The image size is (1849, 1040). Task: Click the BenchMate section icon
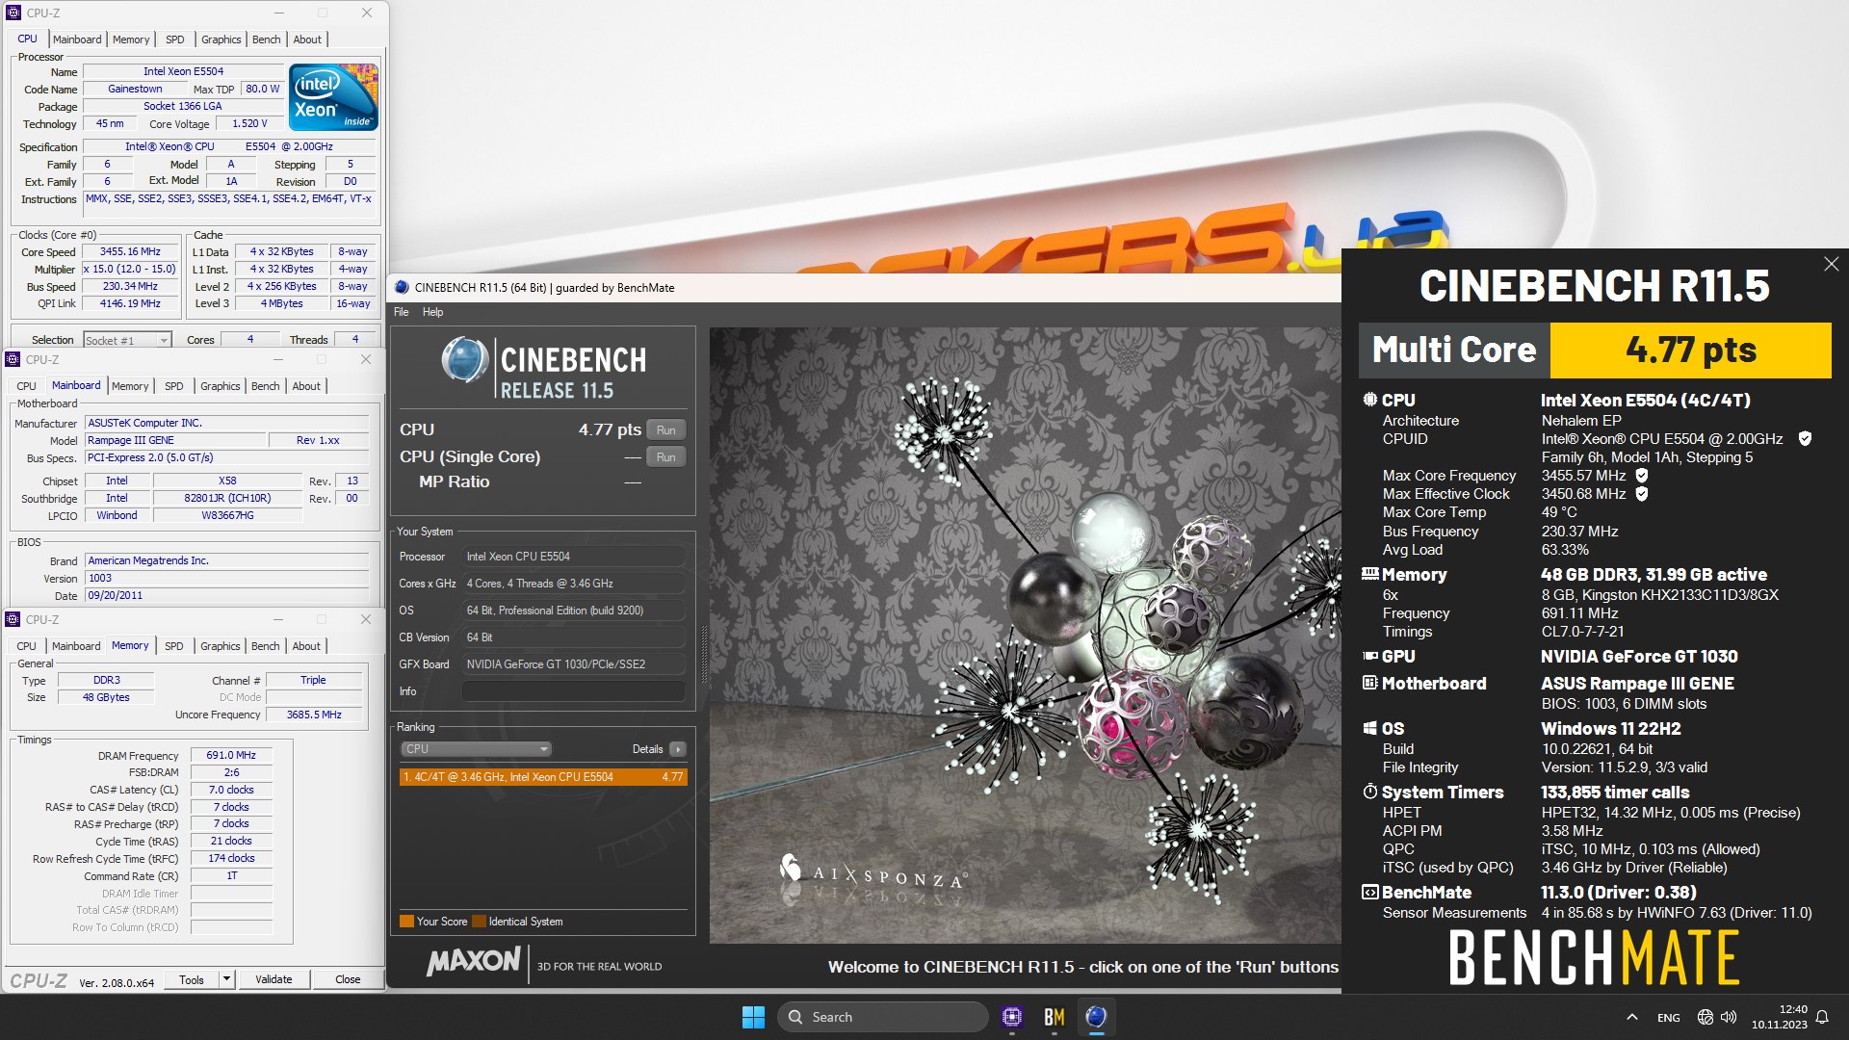tap(1369, 892)
